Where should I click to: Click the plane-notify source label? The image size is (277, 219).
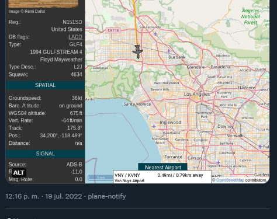coord(107,196)
